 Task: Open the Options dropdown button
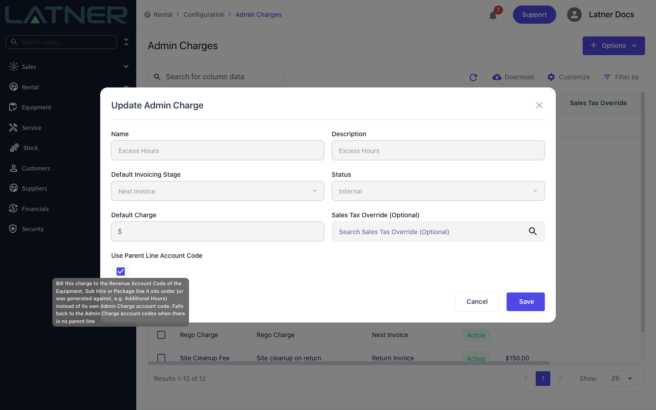point(614,46)
